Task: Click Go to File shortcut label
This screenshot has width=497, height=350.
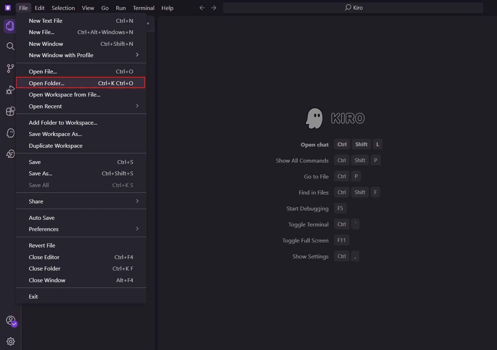Action: click(x=316, y=176)
